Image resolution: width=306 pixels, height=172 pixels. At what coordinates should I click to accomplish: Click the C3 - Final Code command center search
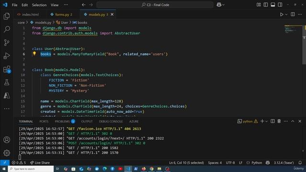pos(155,5)
